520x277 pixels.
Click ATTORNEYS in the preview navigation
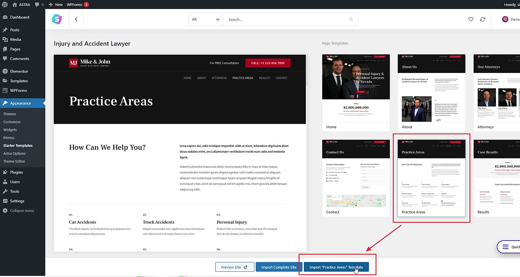[219, 78]
